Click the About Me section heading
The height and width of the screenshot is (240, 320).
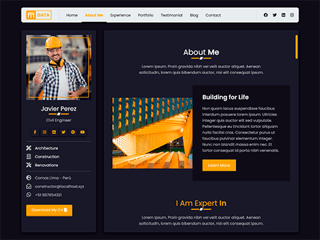point(201,52)
